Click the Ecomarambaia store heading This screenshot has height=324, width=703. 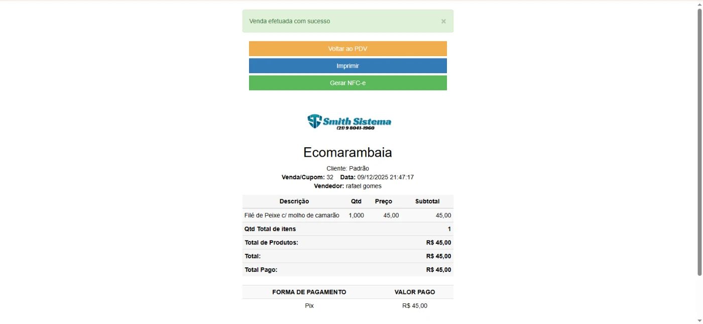347,152
